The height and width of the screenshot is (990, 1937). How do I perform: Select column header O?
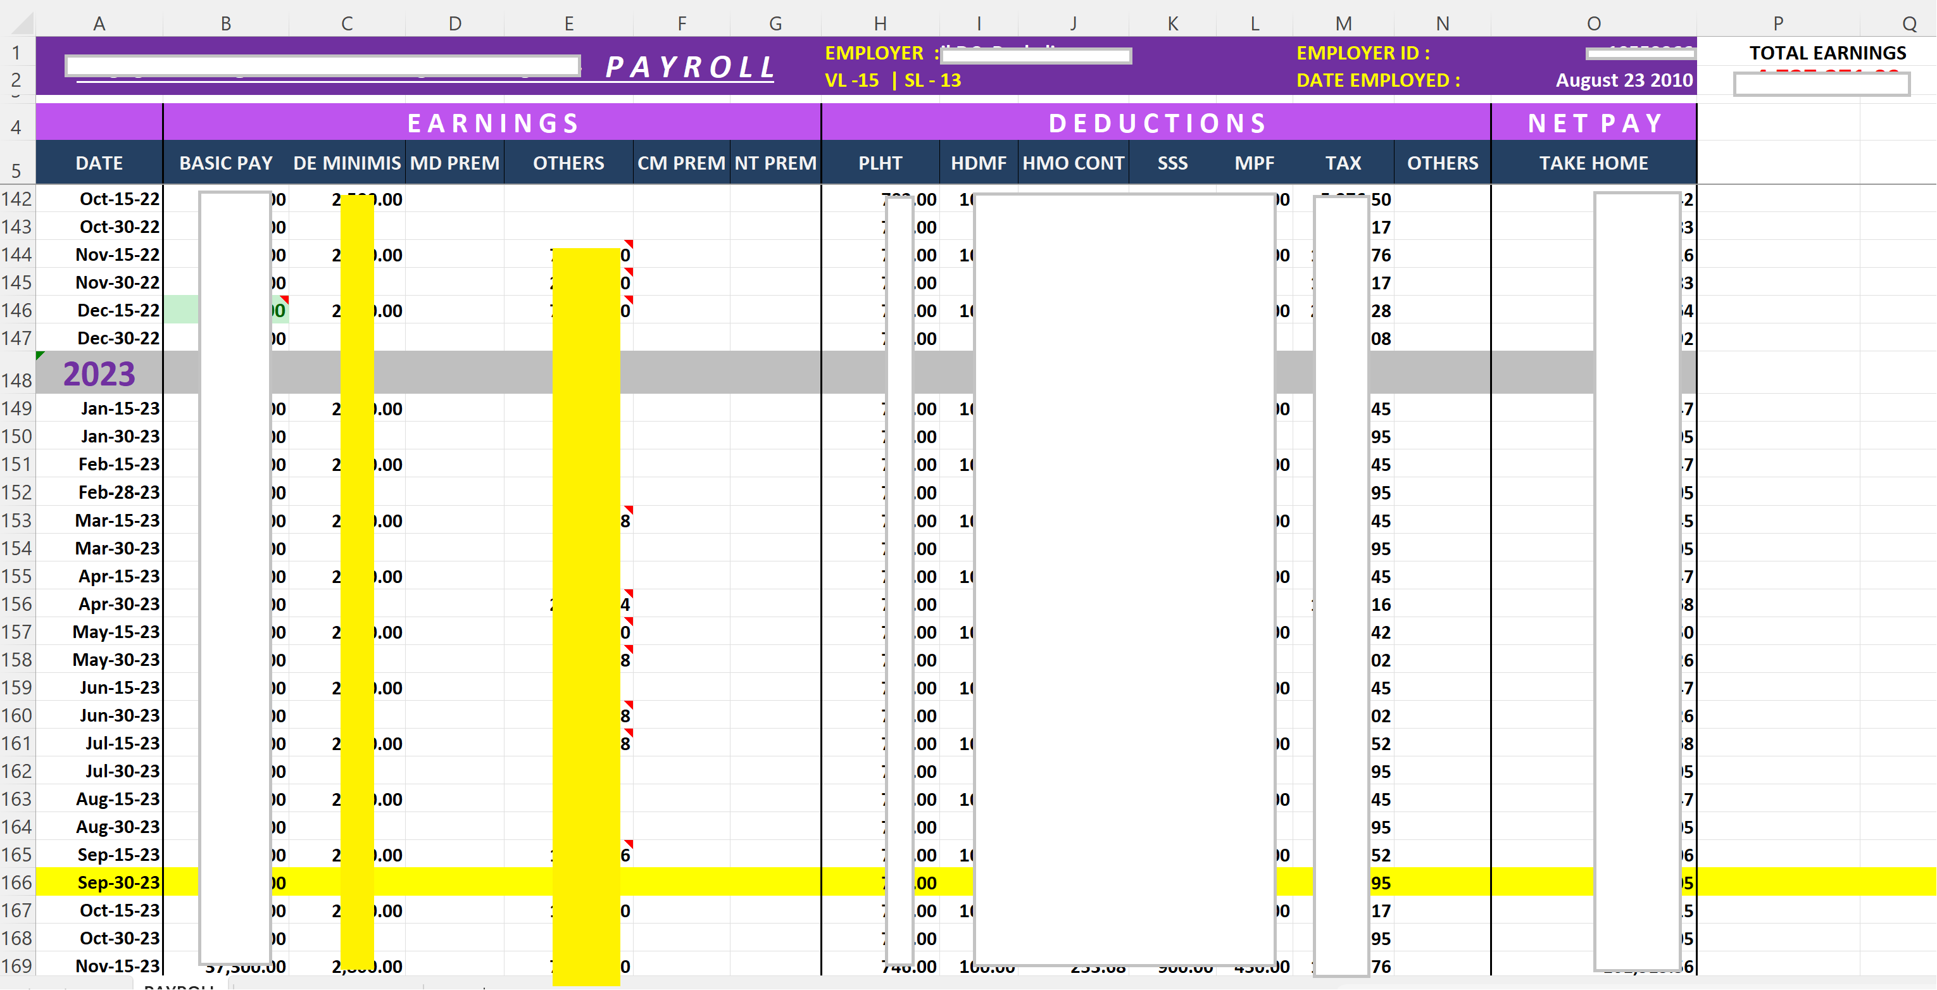1593,24
